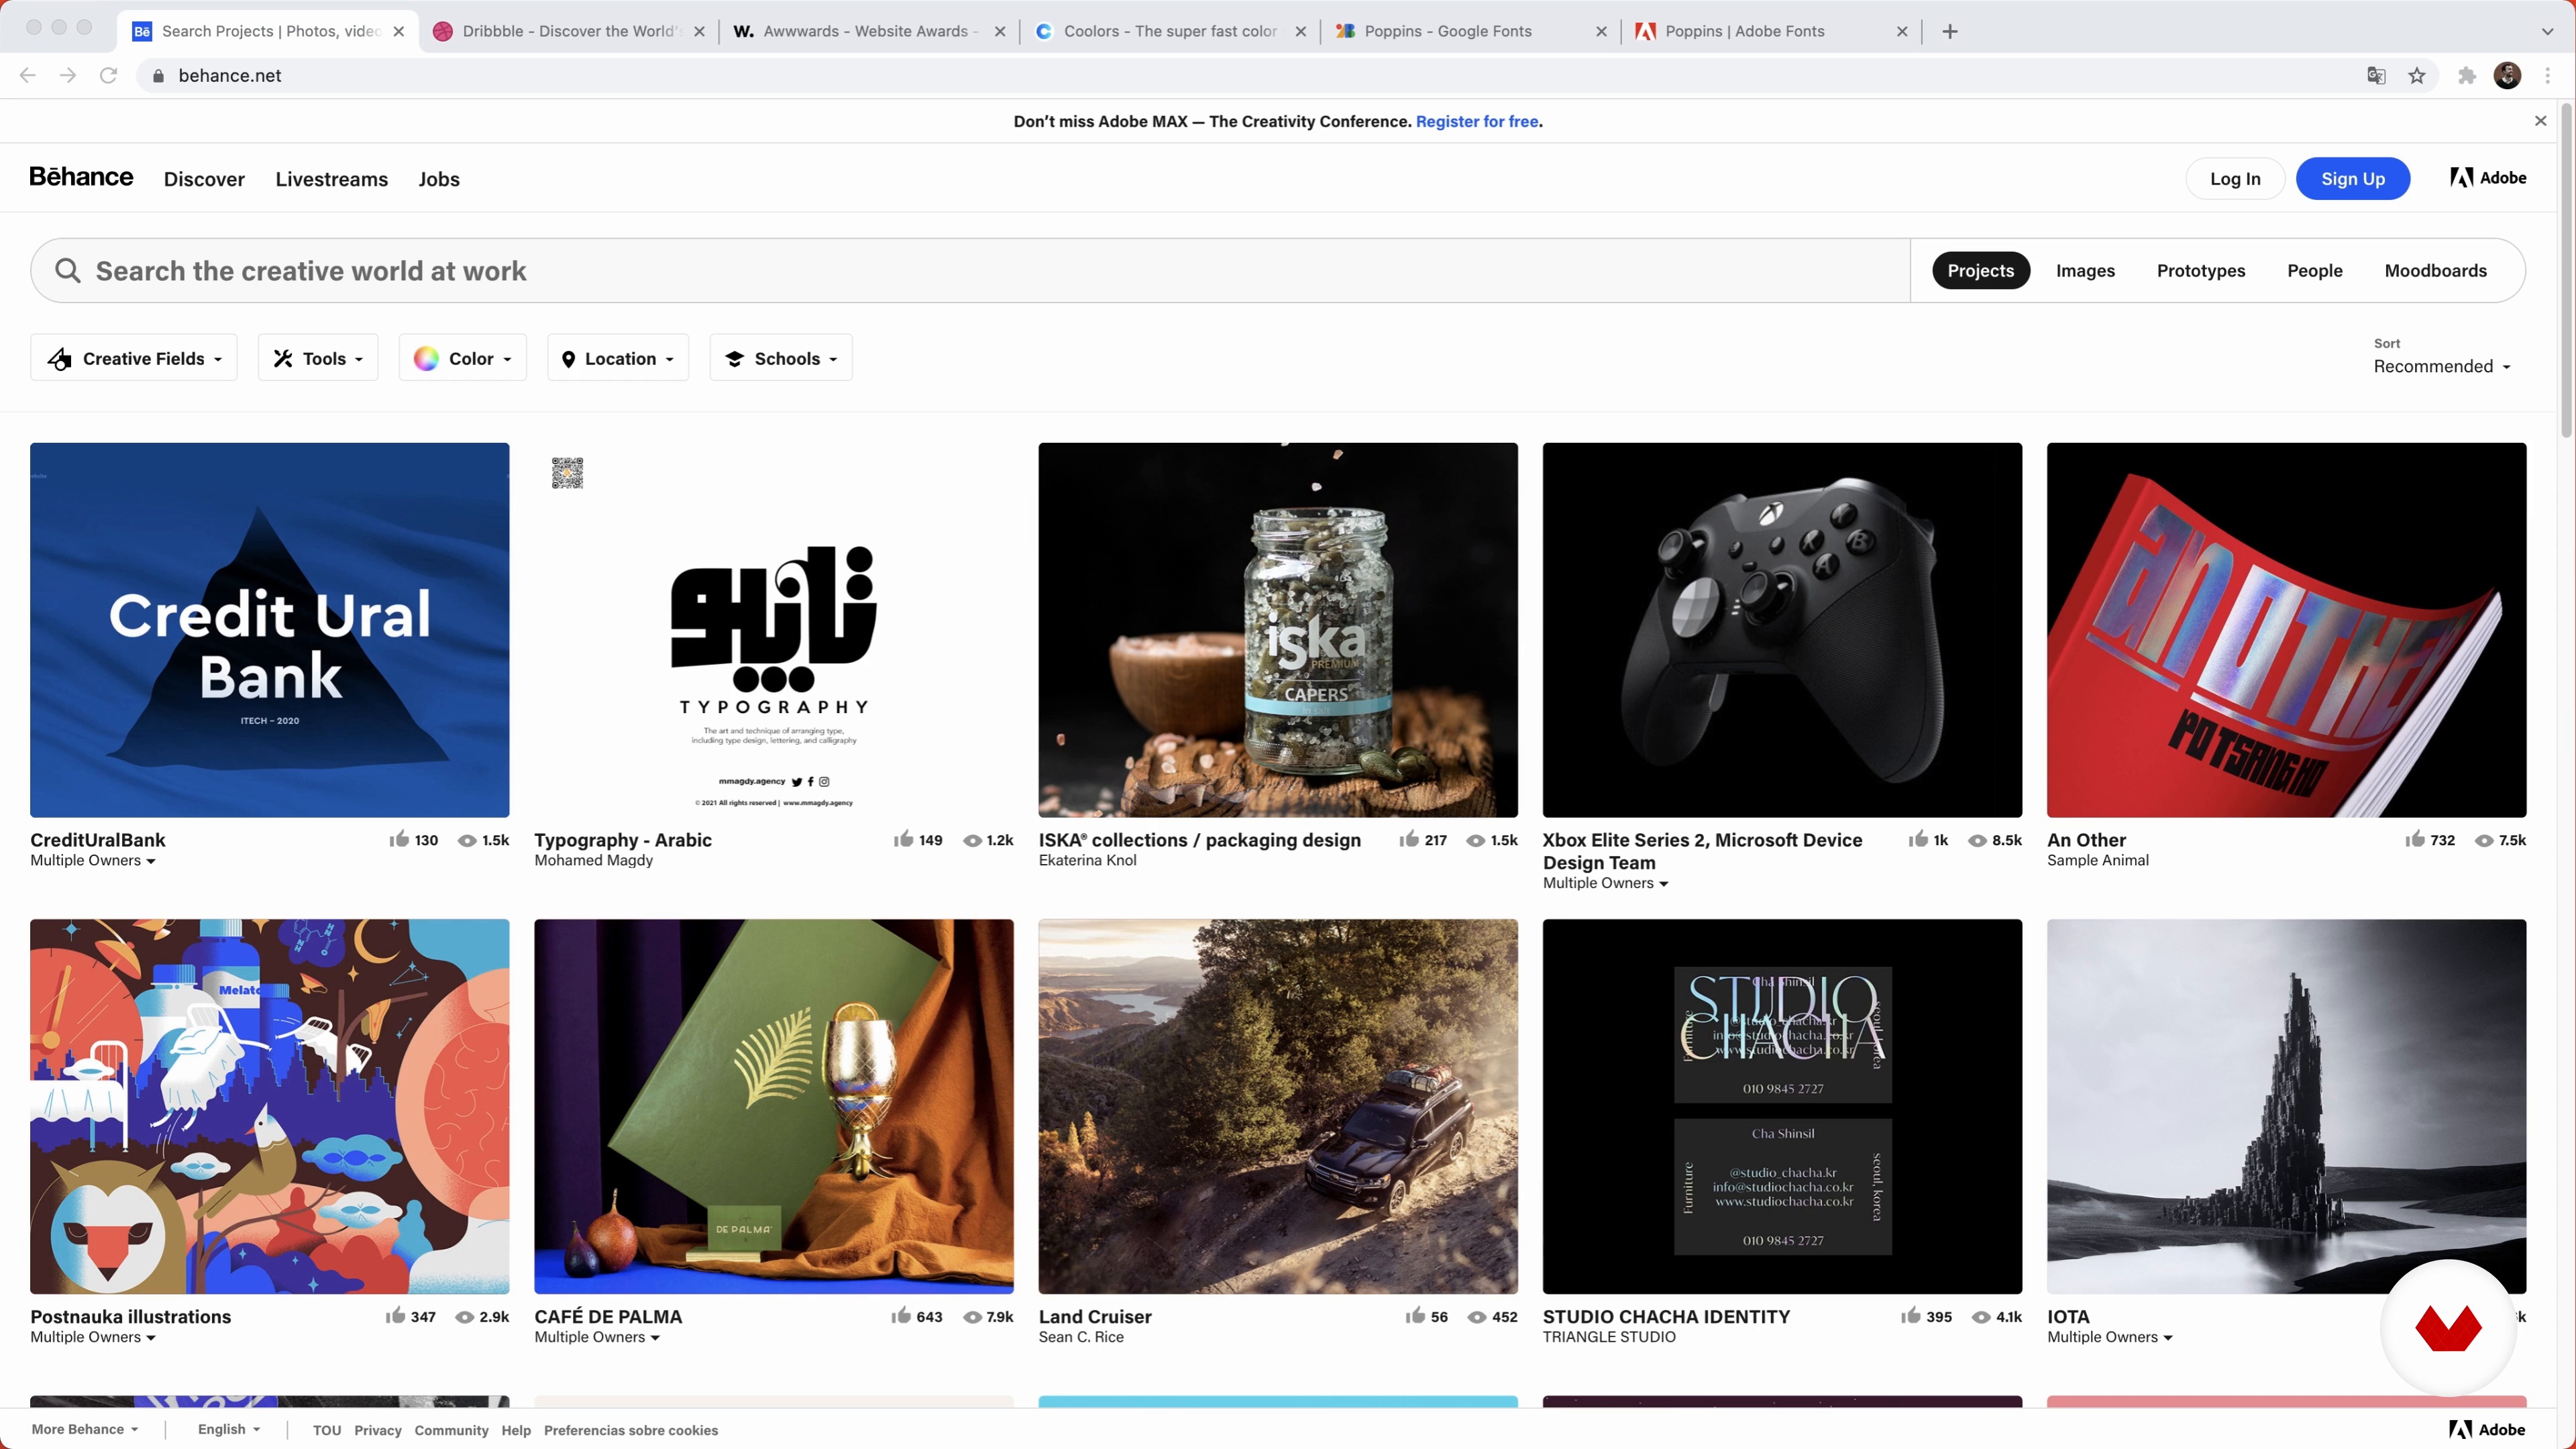This screenshot has height=1449, width=2576.
Task: Open the Land Cruiser project thumbnail
Action: (x=1278, y=1106)
